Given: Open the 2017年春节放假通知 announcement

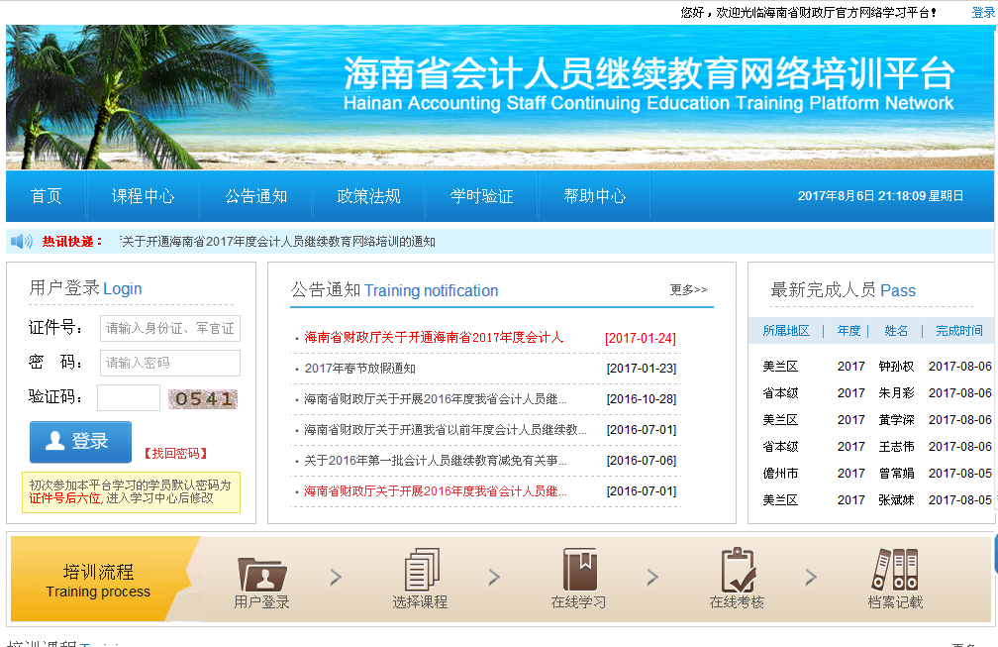Looking at the screenshot, I should [x=360, y=369].
